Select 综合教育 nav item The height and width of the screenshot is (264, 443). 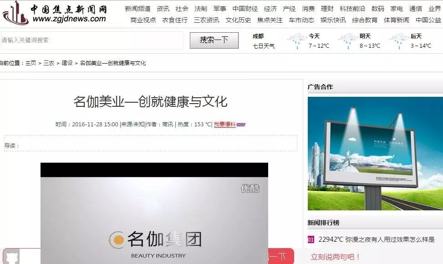[x=364, y=20]
